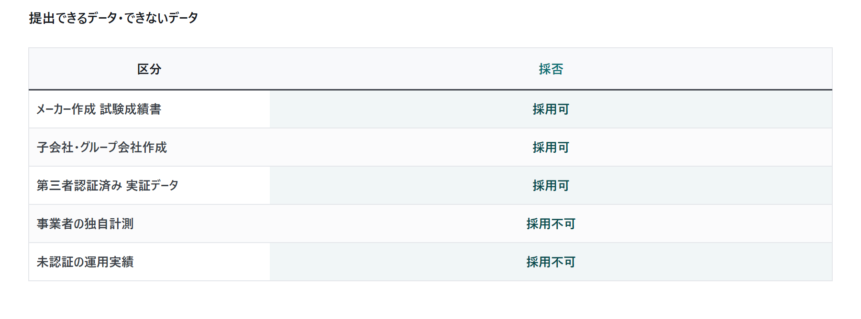861x319 pixels.
Task: Click 採用可 in the メーカー作成 row
Action: tap(551, 109)
